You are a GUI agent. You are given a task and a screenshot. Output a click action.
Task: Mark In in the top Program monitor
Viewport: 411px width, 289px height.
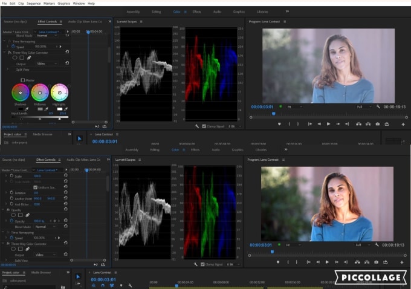click(x=290, y=124)
